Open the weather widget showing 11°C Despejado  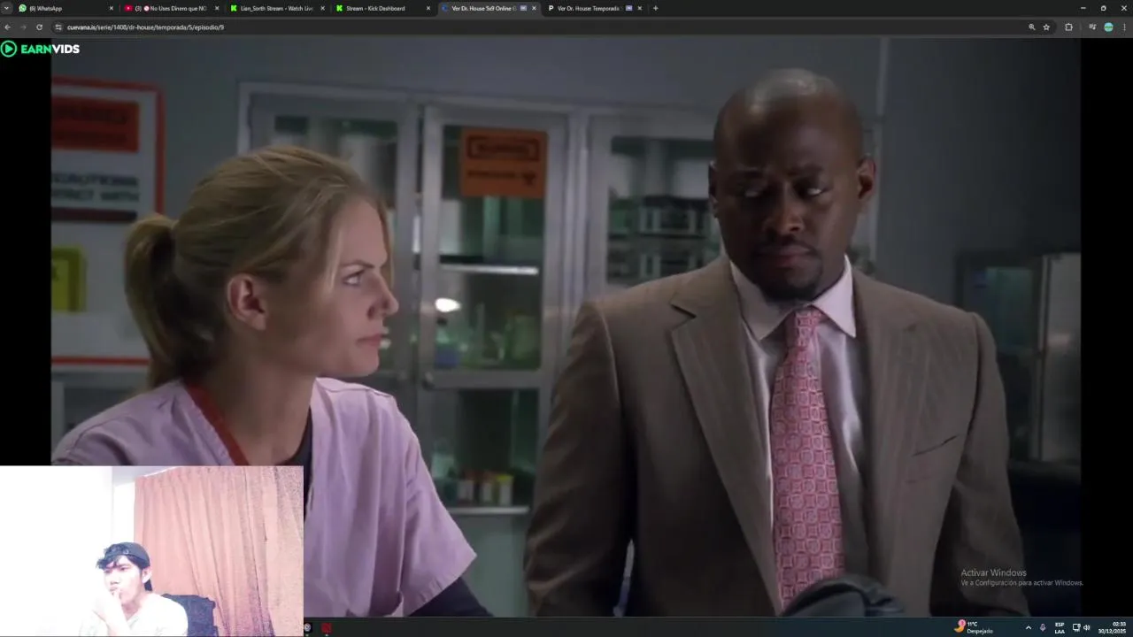pos(974,627)
